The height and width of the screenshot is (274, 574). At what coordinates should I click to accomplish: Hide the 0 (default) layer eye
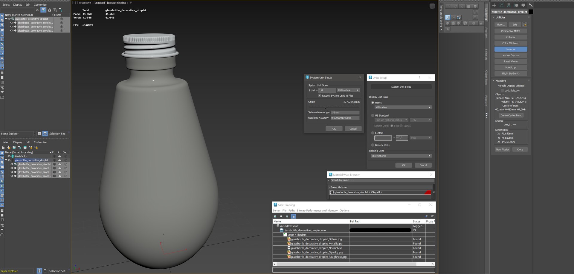pyautogui.click(x=9, y=156)
